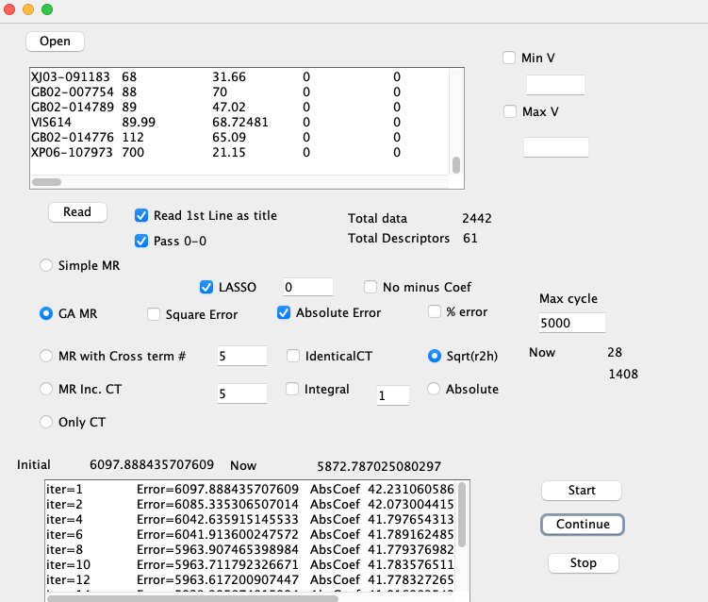Select the Absolute radio button
708x602 pixels.
[435, 389]
